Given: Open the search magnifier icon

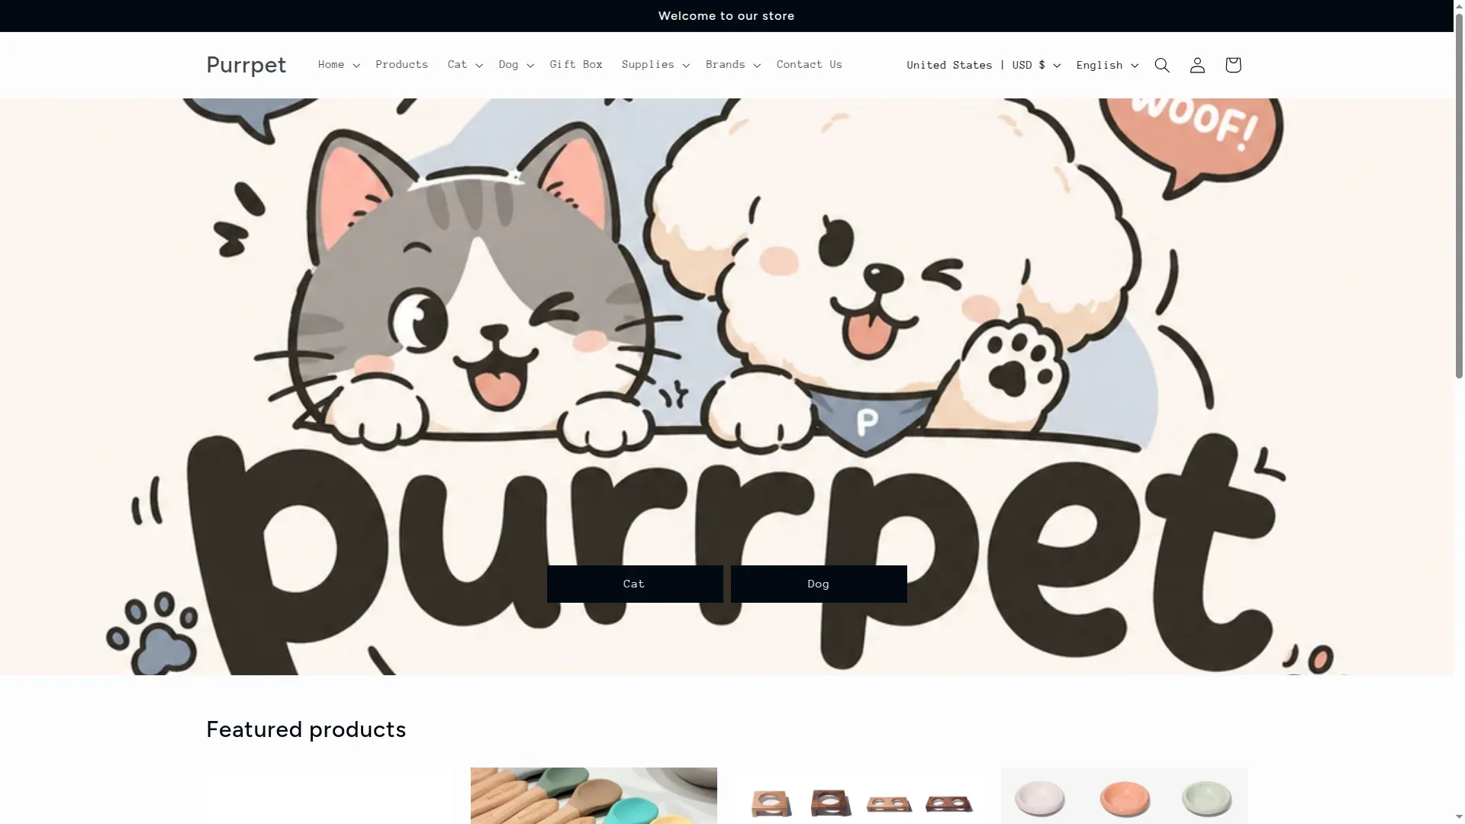Looking at the screenshot, I should click(1162, 65).
